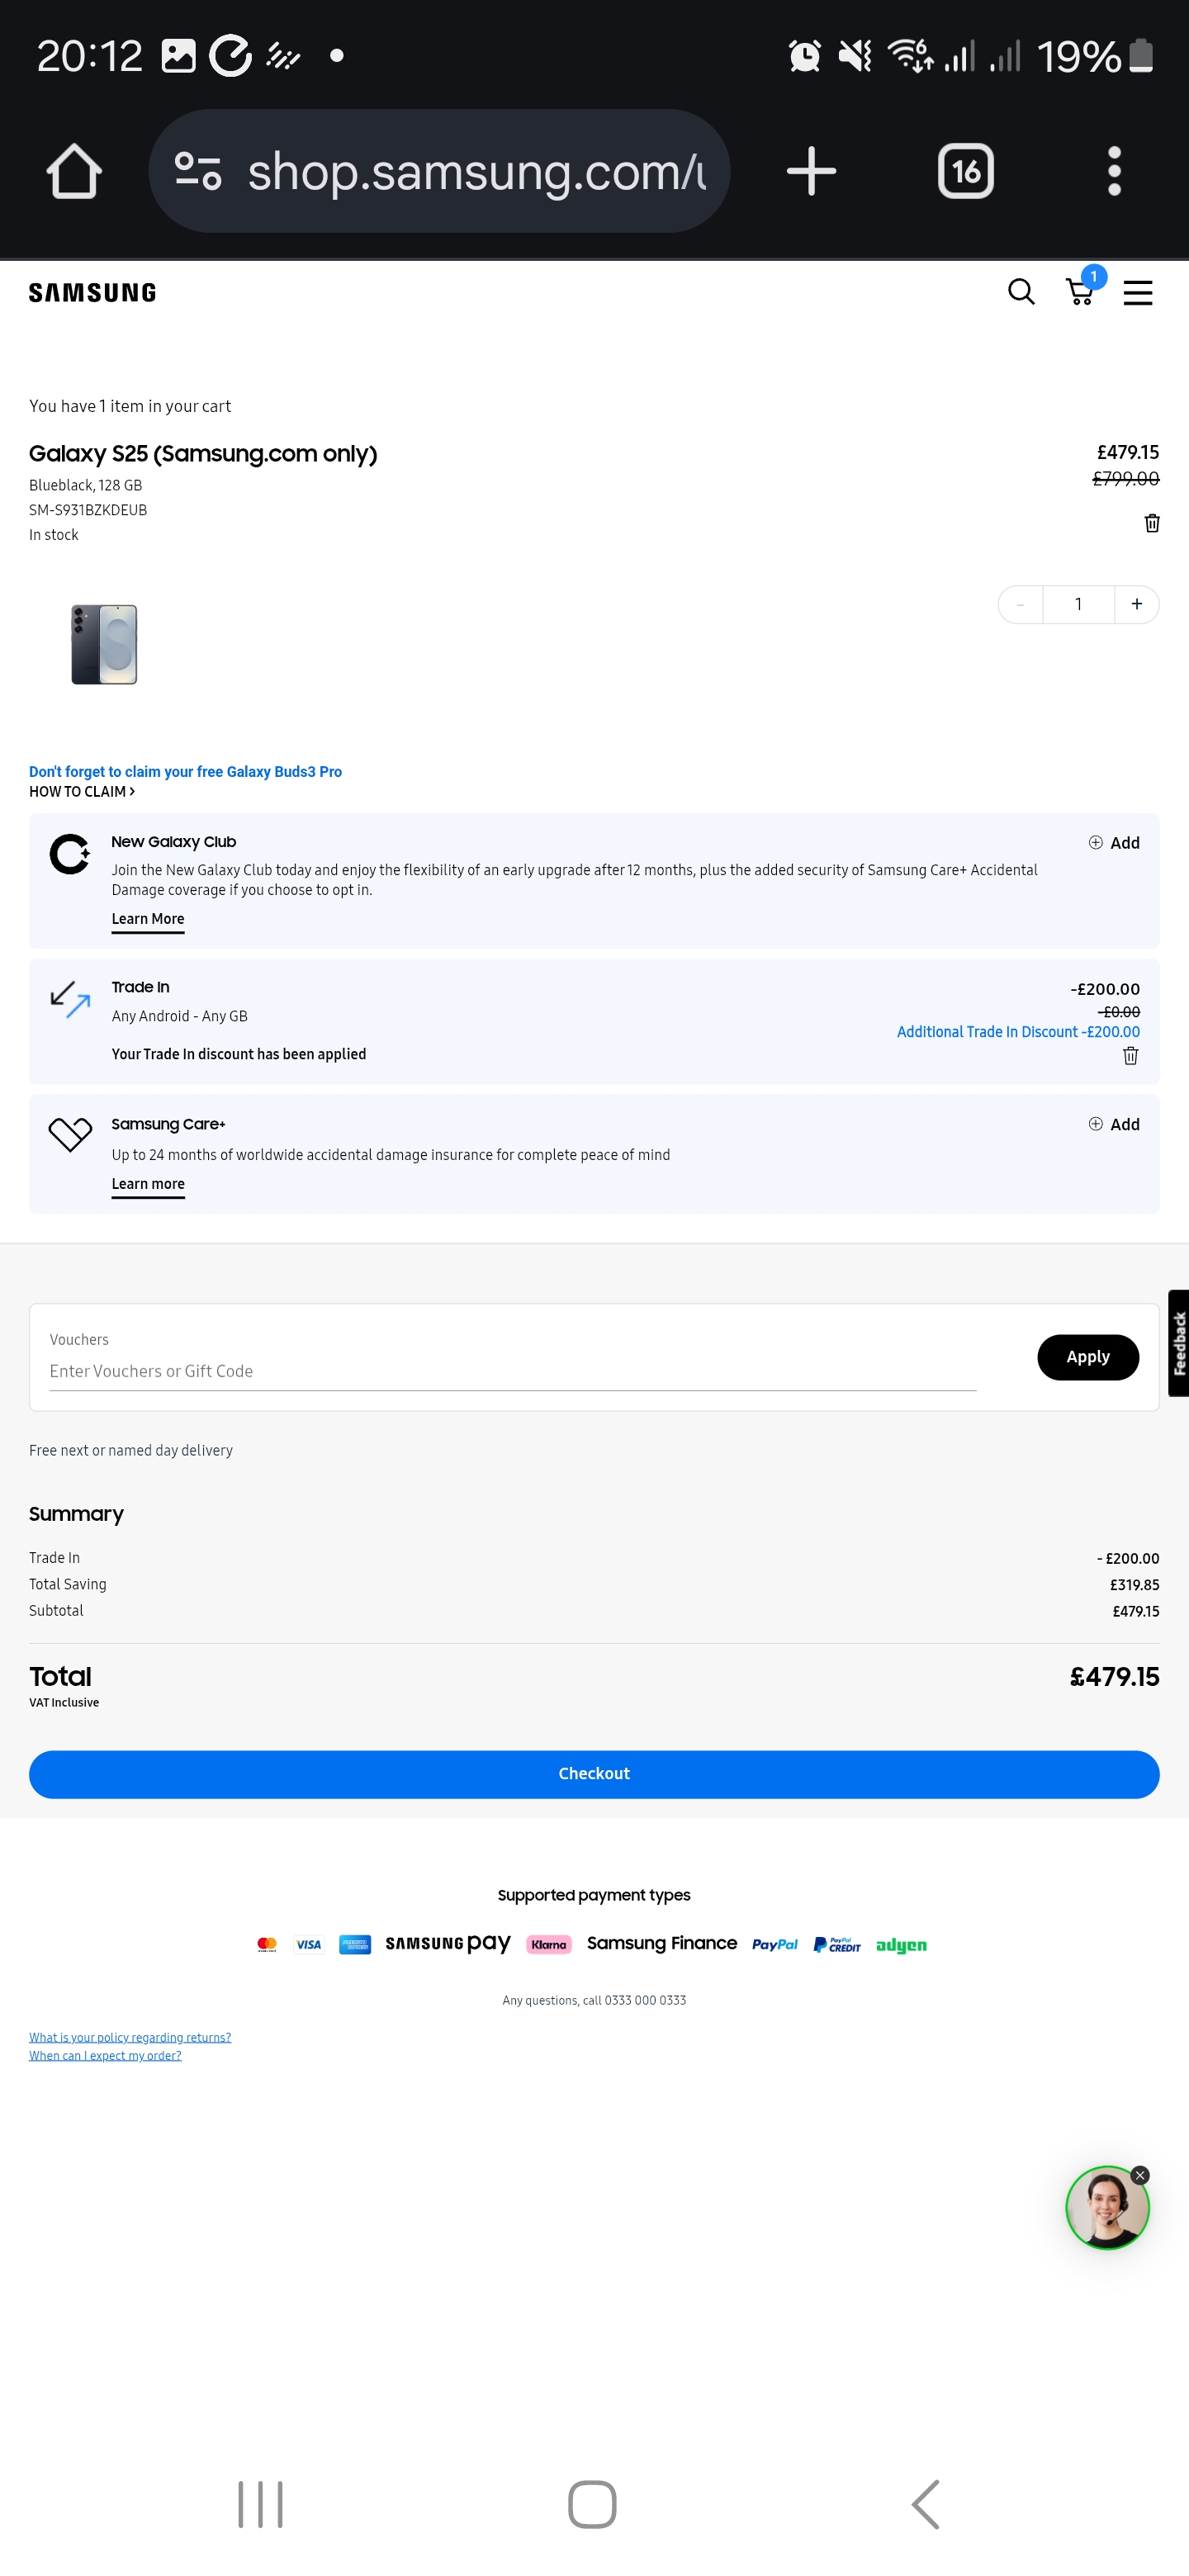Open Learn More for New Galaxy Club

[x=148, y=919]
